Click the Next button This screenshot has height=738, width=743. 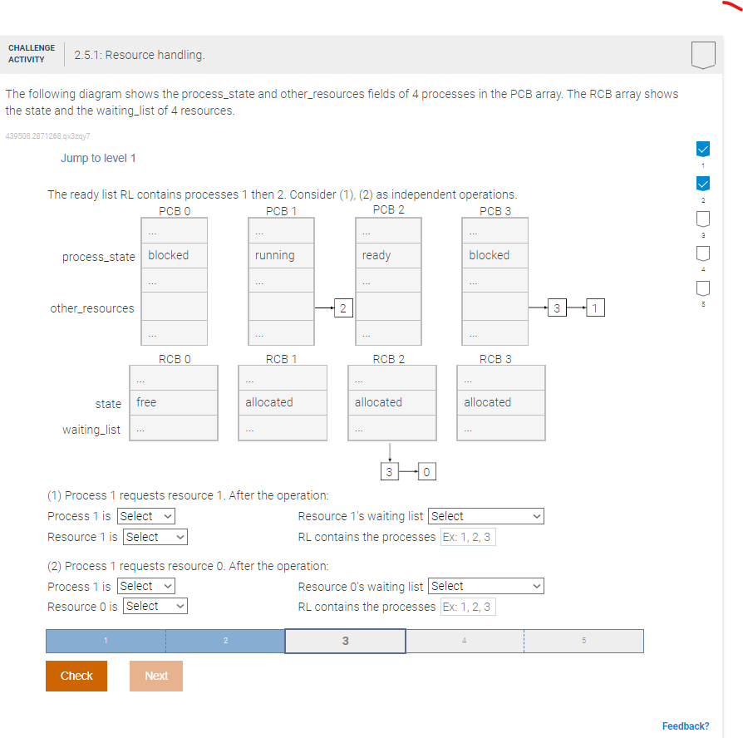pyautogui.click(x=155, y=676)
